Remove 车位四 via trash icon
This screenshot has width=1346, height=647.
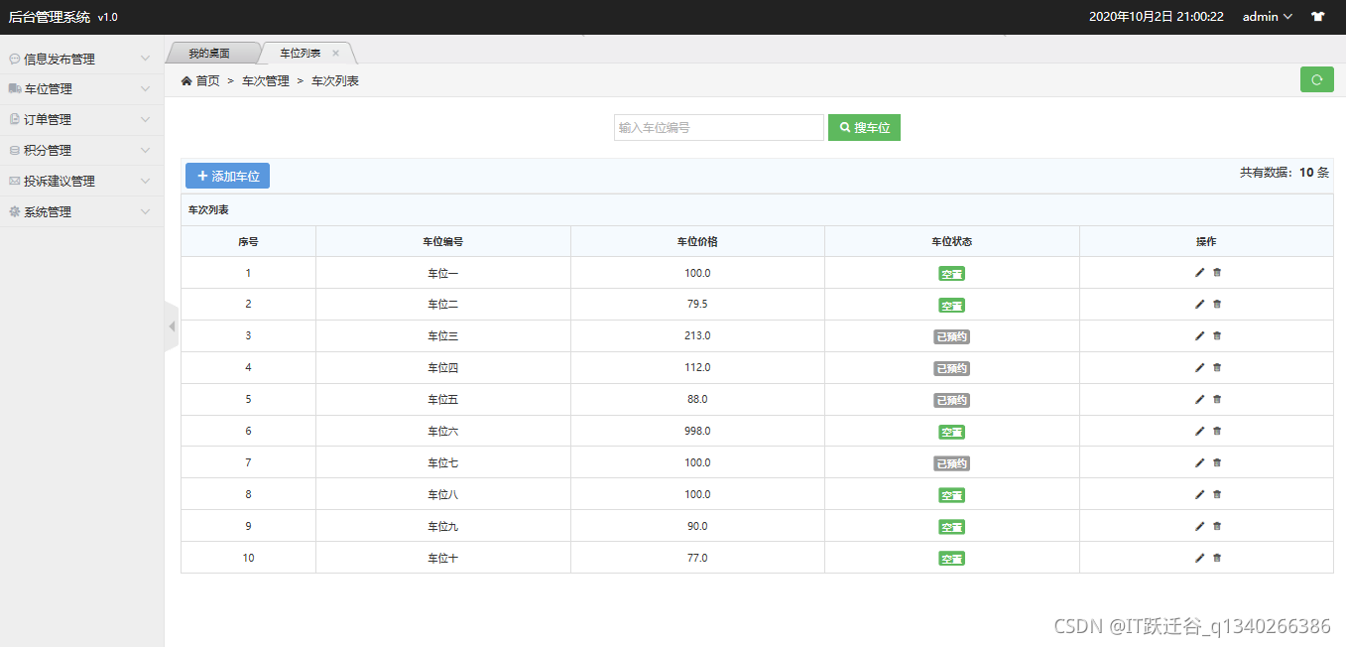point(1217,367)
